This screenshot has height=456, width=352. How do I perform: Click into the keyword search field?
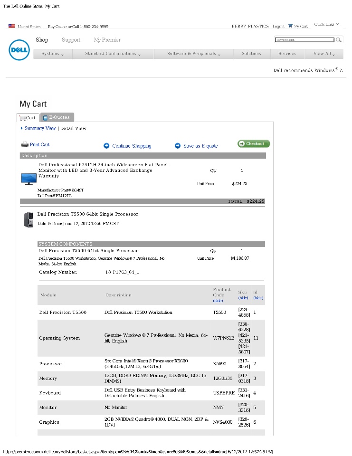tap(304, 40)
